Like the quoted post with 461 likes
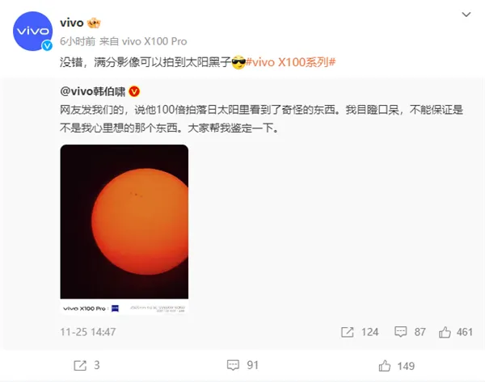 456,332
